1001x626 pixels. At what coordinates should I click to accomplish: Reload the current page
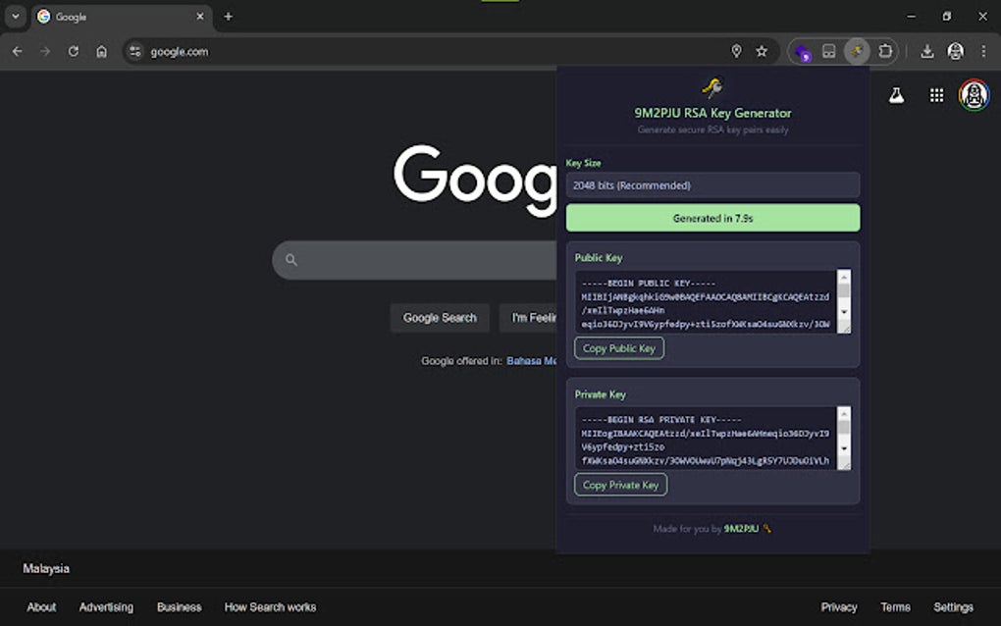click(x=73, y=50)
